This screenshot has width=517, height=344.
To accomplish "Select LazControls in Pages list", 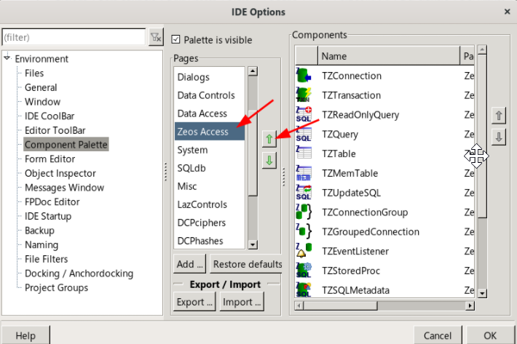I will click(210, 204).
